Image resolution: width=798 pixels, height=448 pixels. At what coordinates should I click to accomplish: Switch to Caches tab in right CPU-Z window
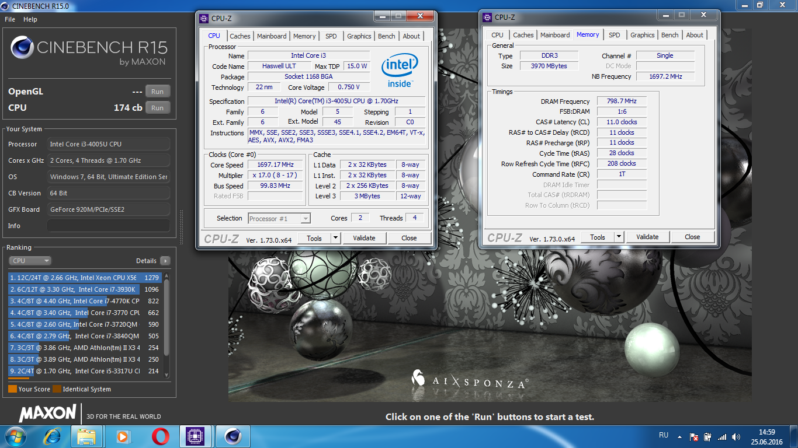(x=523, y=35)
